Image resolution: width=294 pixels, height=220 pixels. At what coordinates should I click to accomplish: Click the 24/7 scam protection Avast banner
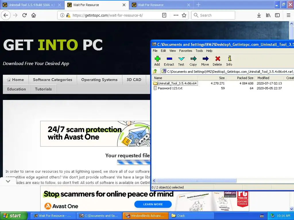95,133
